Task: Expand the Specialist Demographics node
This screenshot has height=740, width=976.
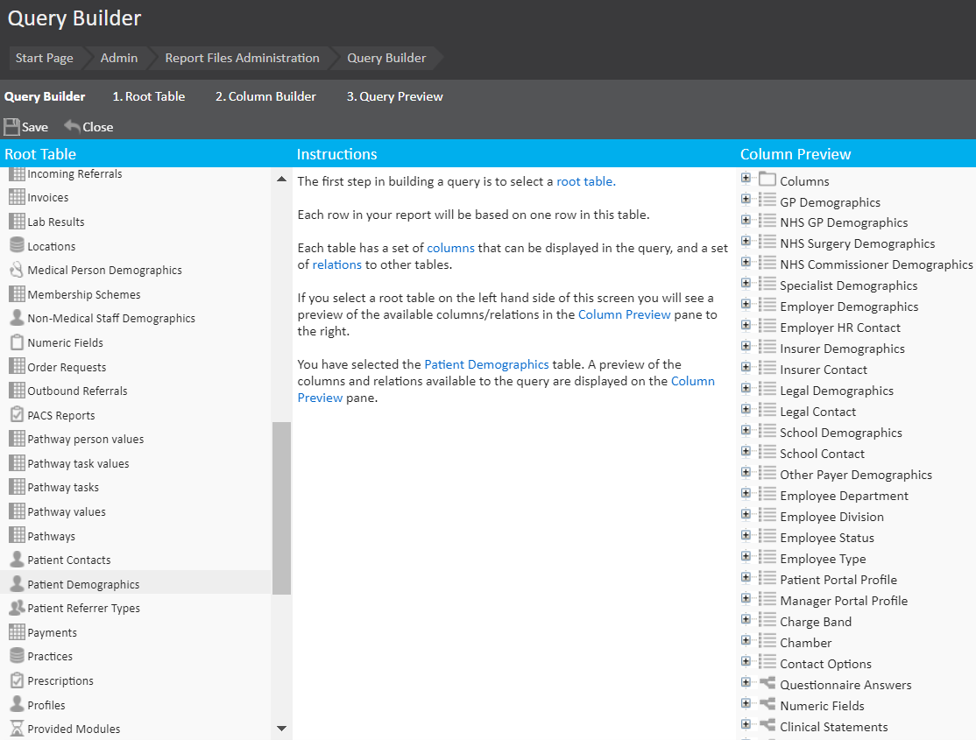Action: point(746,283)
